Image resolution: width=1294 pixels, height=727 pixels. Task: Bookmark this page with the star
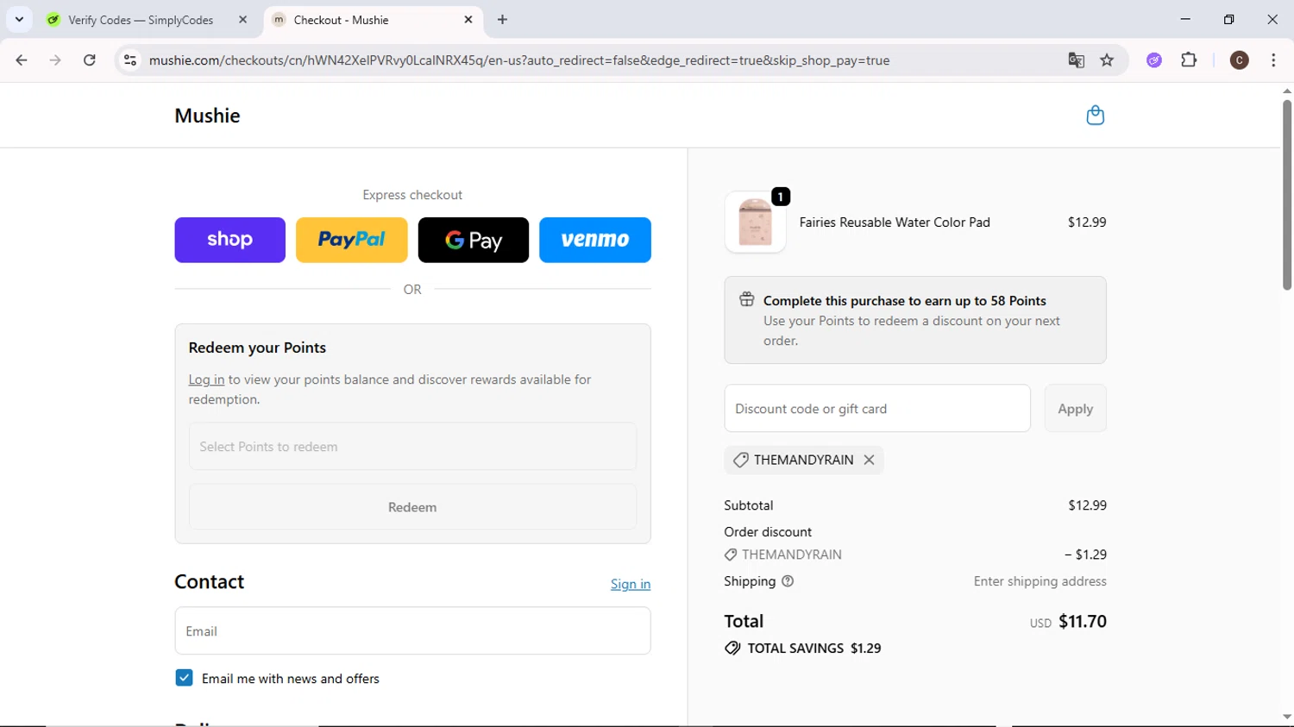pyautogui.click(x=1107, y=60)
